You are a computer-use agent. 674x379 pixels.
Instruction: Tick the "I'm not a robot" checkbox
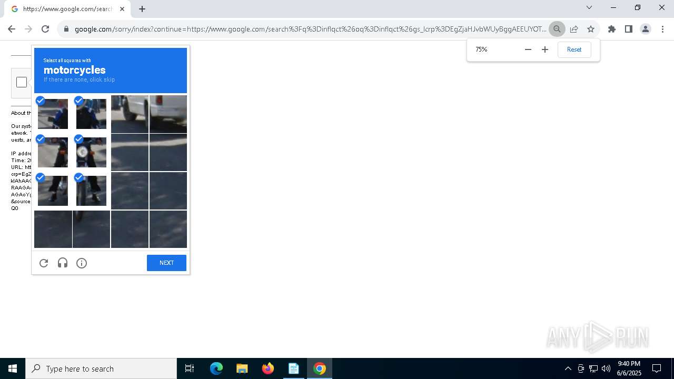(22, 82)
